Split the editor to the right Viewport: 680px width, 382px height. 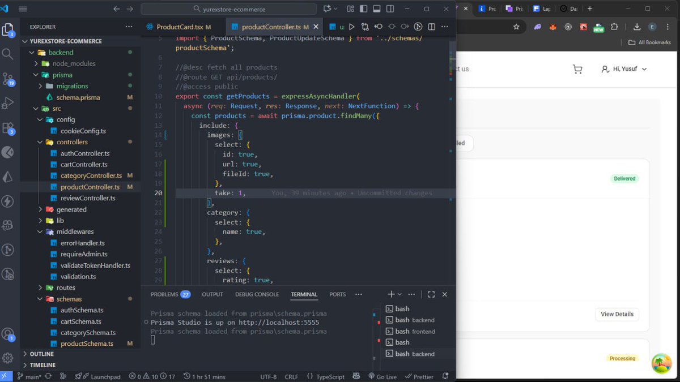pyautogui.click(x=432, y=27)
